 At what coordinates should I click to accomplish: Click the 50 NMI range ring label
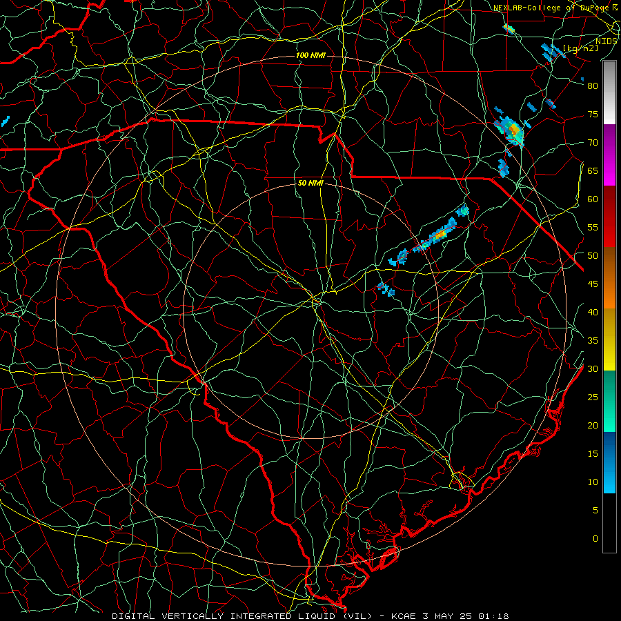point(310,183)
